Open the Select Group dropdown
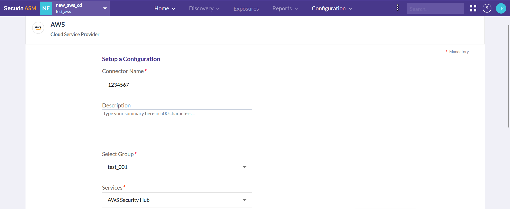The height and width of the screenshot is (209, 510). click(x=177, y=167)
